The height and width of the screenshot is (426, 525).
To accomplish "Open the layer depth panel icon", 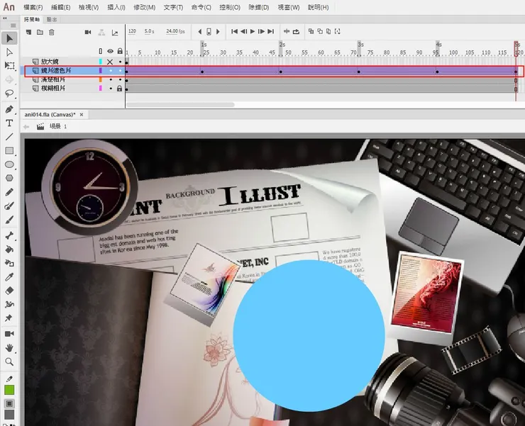I will point(115,33).
